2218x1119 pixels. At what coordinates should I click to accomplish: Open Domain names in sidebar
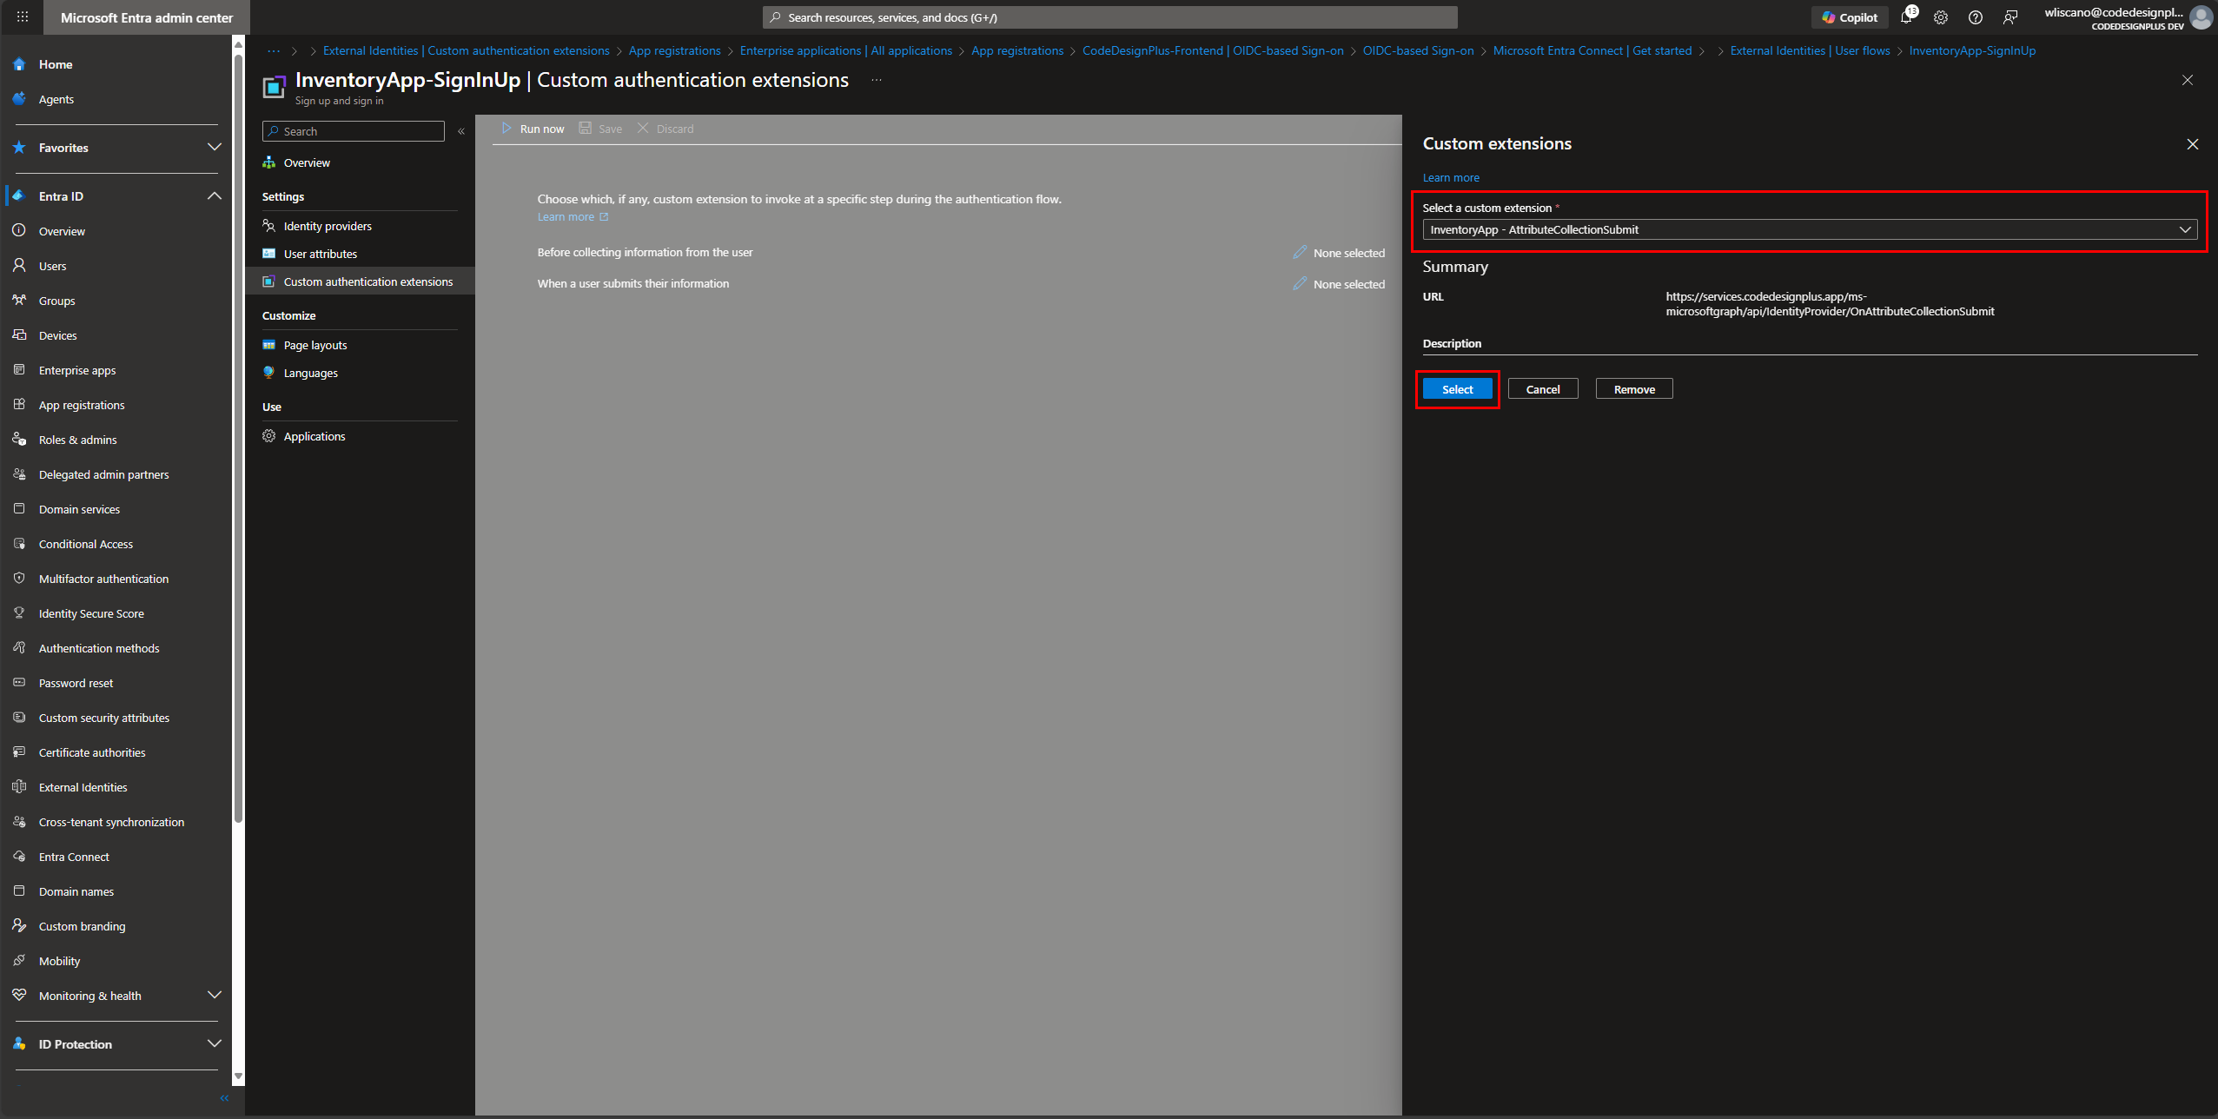76,891
